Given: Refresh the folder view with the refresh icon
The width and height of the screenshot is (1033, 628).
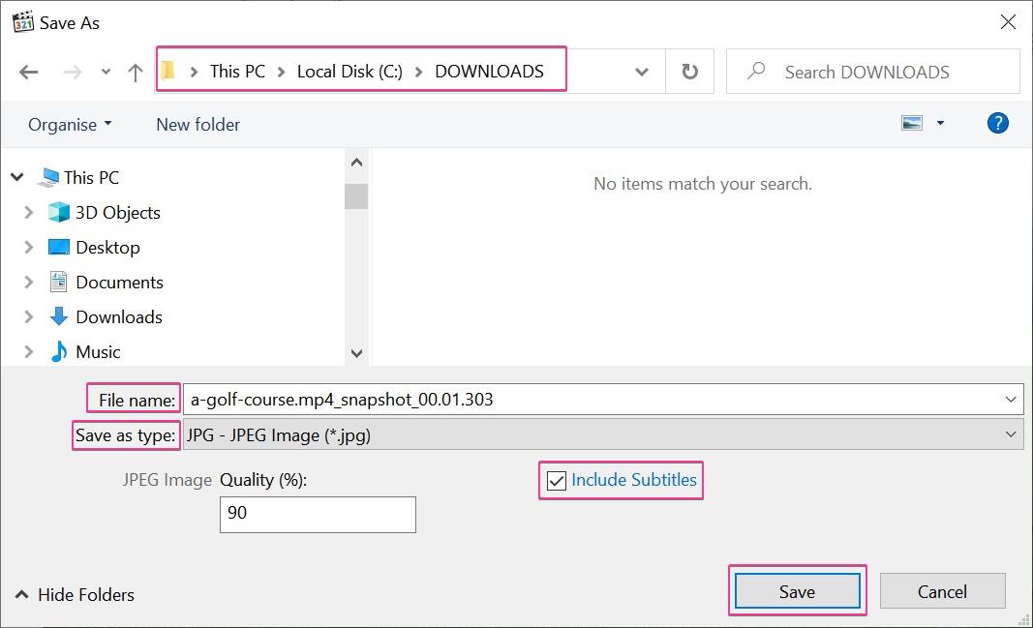Looking at the screenshot, I should (x=689, y=71).
